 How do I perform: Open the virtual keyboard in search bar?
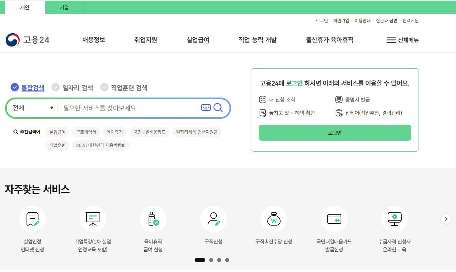pyautogui.click(x=206, y=107)
